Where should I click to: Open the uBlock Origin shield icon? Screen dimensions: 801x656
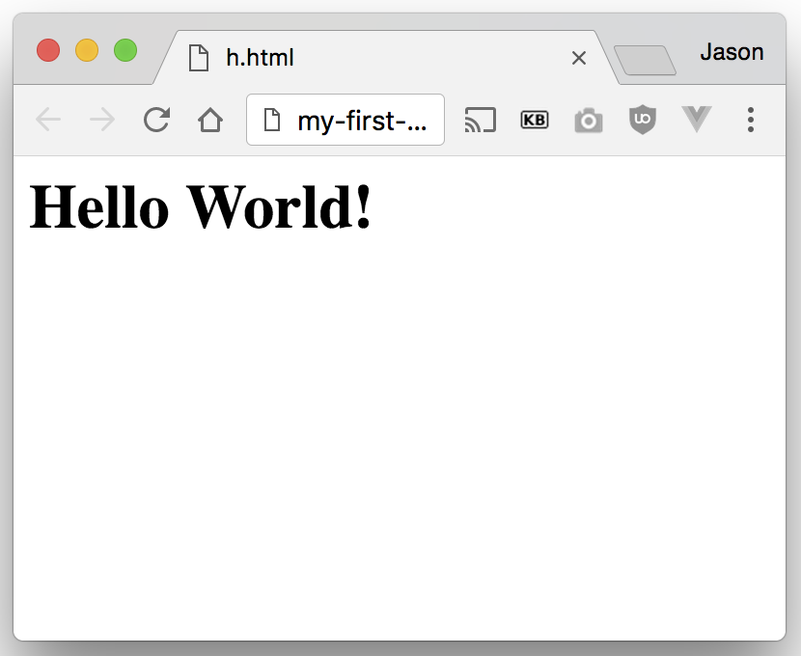[x=642, y=120]
